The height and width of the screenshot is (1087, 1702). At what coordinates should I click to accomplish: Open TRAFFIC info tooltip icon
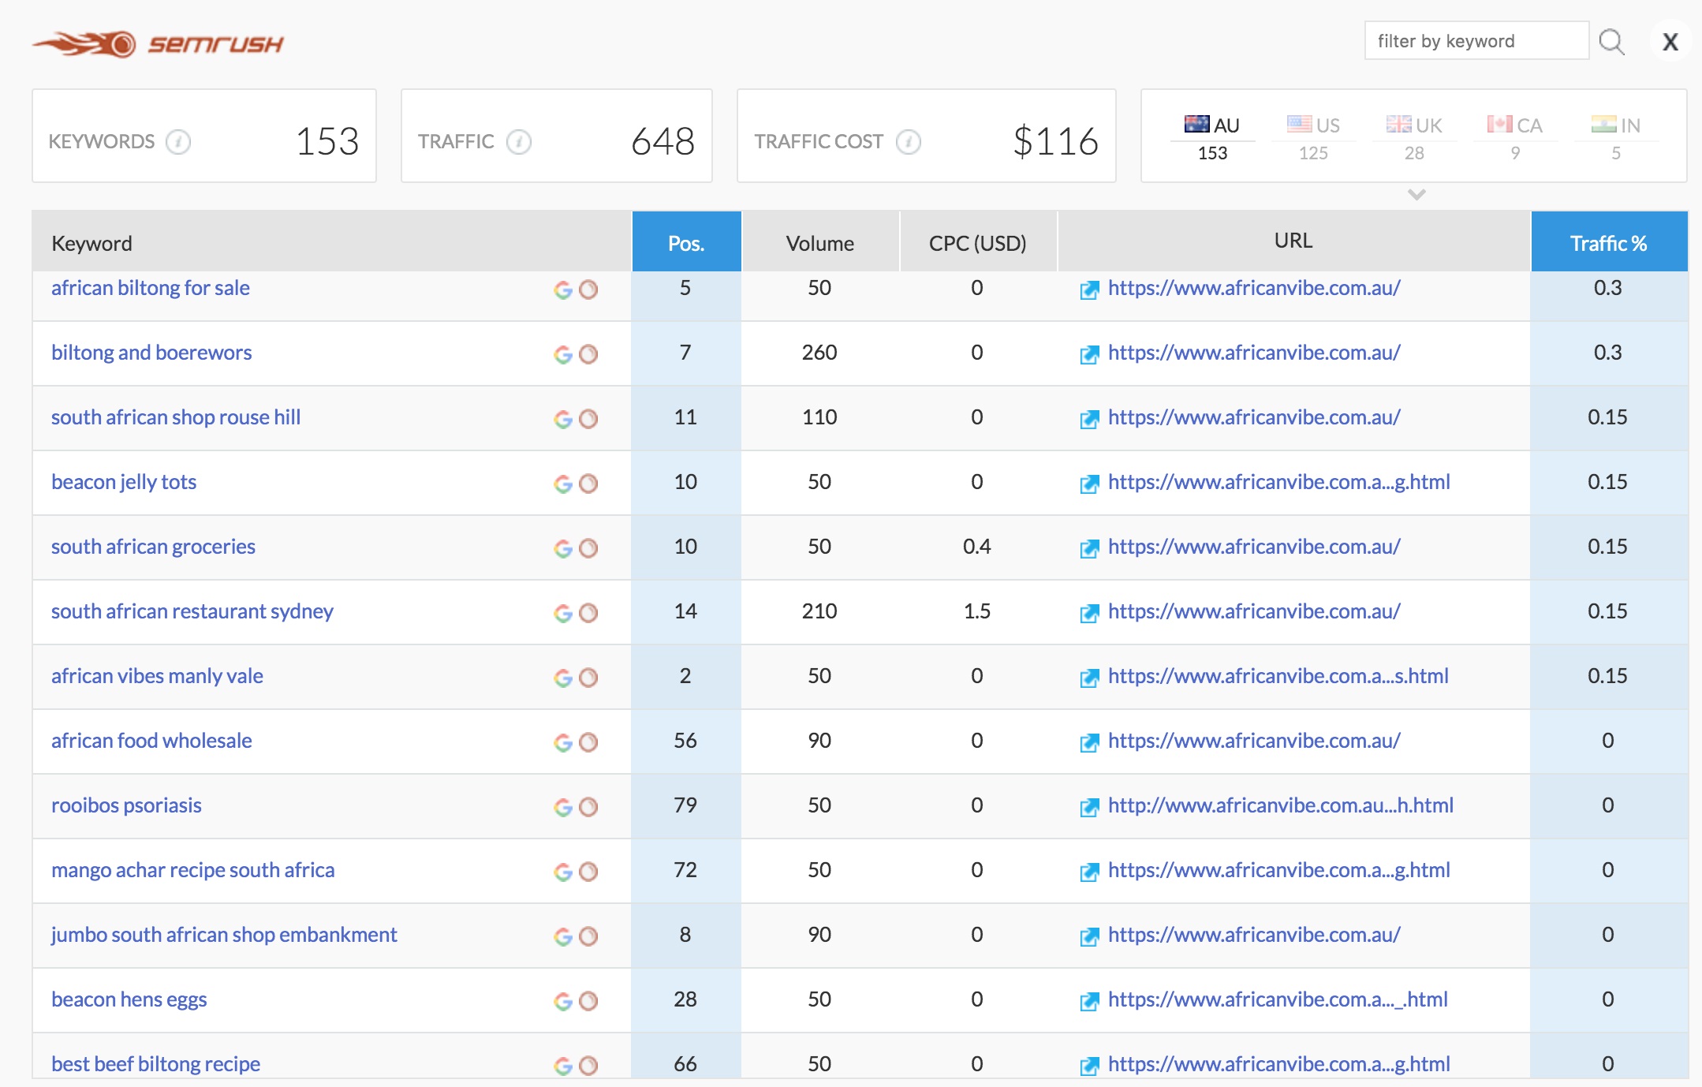coord(518,142)
